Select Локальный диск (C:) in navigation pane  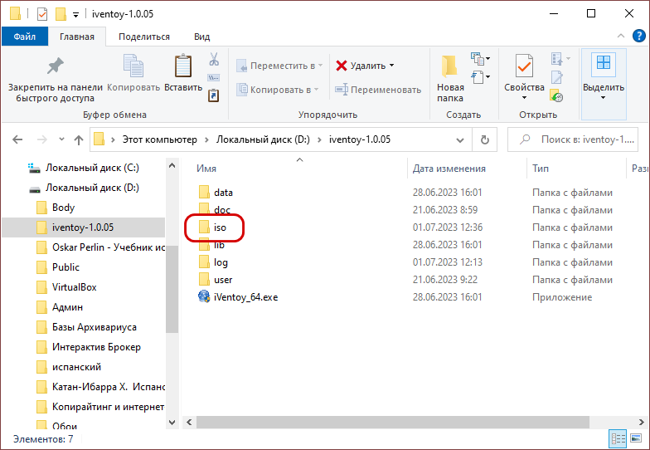tap(83, 168)
